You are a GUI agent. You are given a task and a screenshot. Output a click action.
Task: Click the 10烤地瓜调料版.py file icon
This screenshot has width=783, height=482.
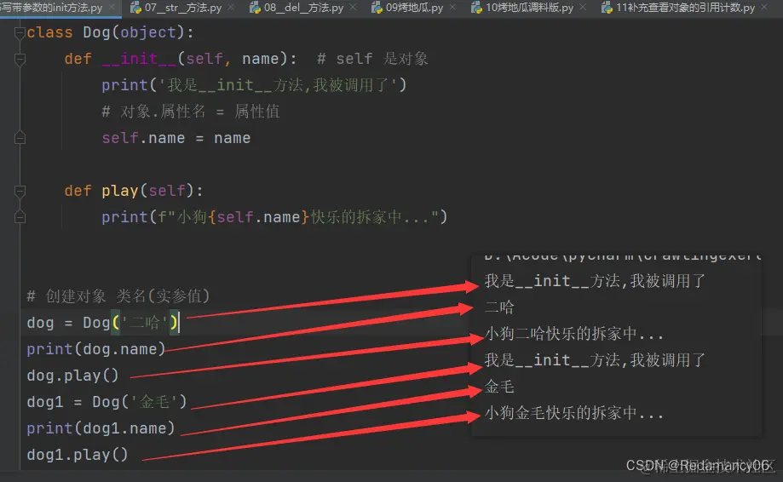[x=477, y=8]
